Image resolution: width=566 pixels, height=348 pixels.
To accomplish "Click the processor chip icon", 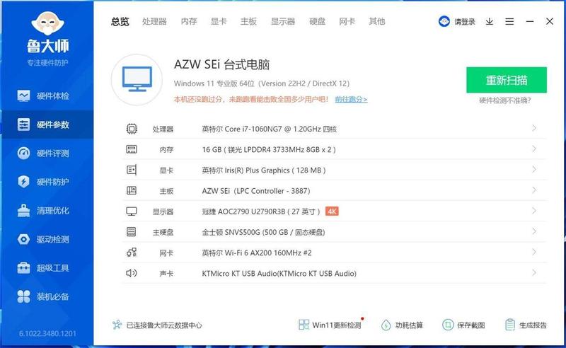I will pos(132,129).
